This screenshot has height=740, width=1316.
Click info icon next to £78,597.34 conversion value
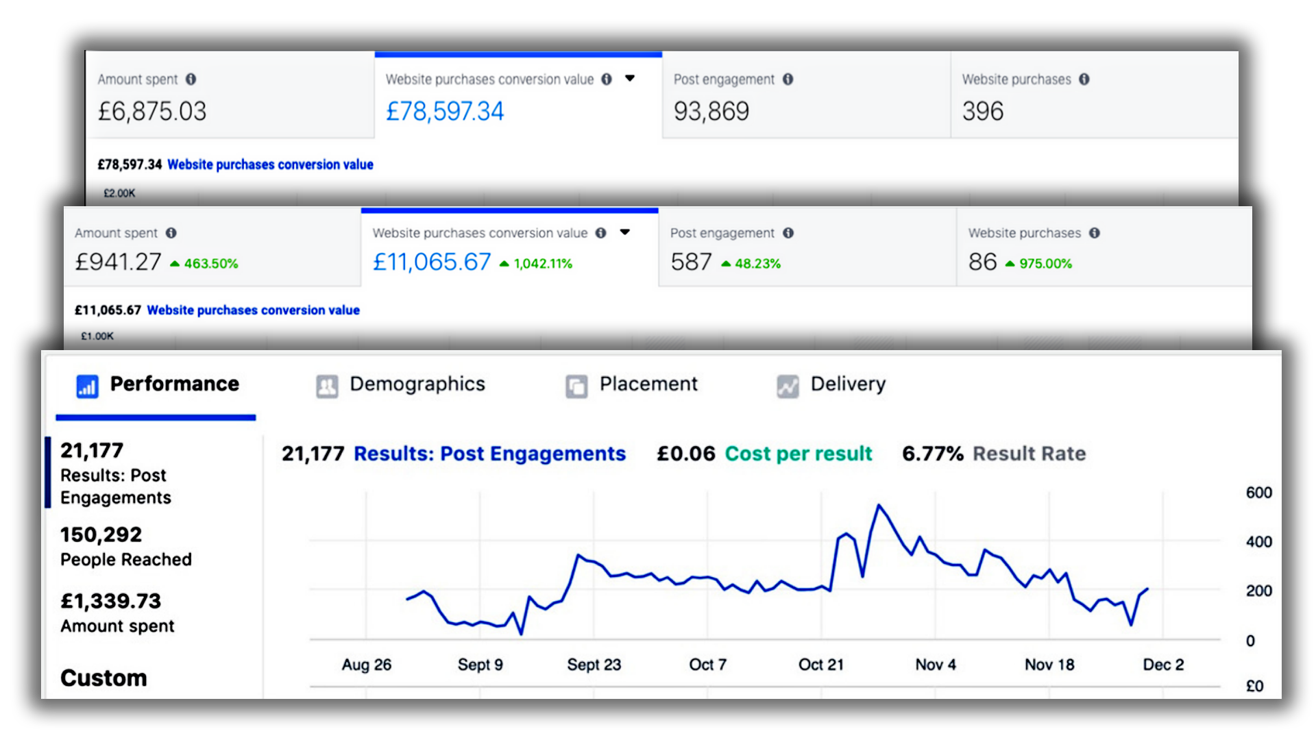coord(607,79)
